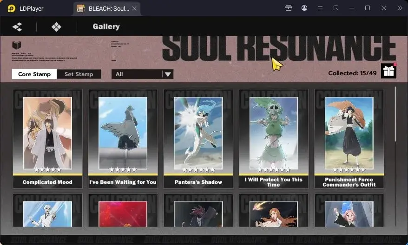This screenshot has width=408, height=245.
Task: Click the Gallery heading
Action: 106,26
